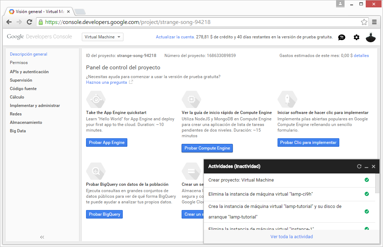Image resolution: width=383 pixels, height=247 pixels.
Task: Click the Probar App Engine button
Action: 107,142
